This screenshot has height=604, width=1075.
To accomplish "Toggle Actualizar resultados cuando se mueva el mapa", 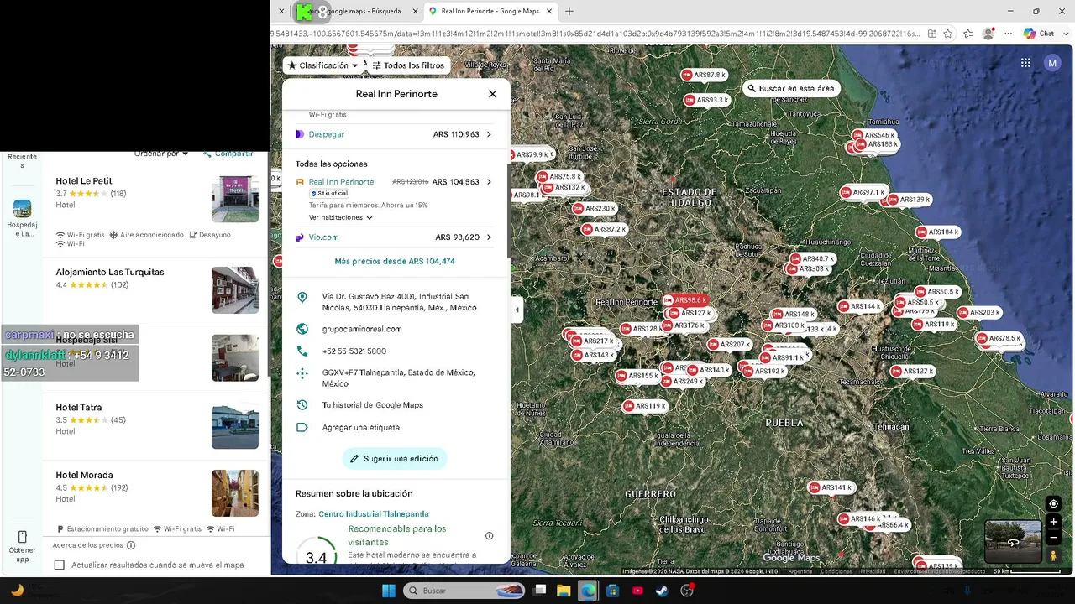I will pyautogui.click(x=60, y=565).
